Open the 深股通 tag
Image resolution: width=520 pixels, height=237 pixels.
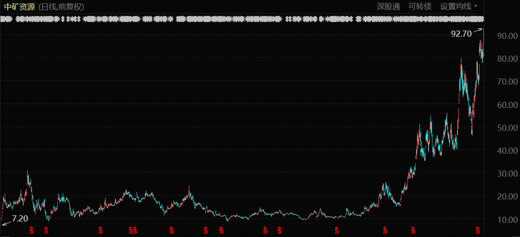pos(388,7)
